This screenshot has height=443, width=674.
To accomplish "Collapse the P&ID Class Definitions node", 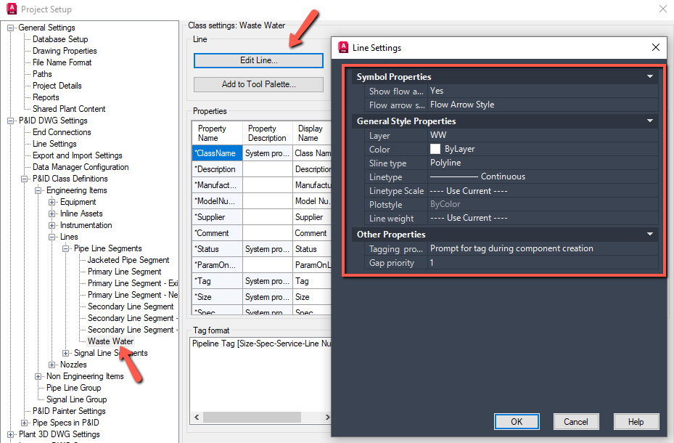I will click(25, 179).
